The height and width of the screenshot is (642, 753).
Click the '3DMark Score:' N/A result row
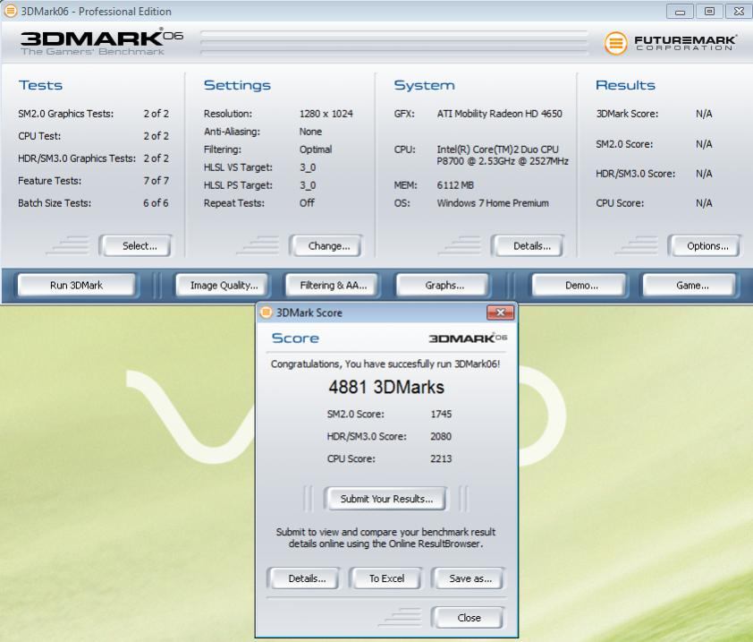point(654,114)
